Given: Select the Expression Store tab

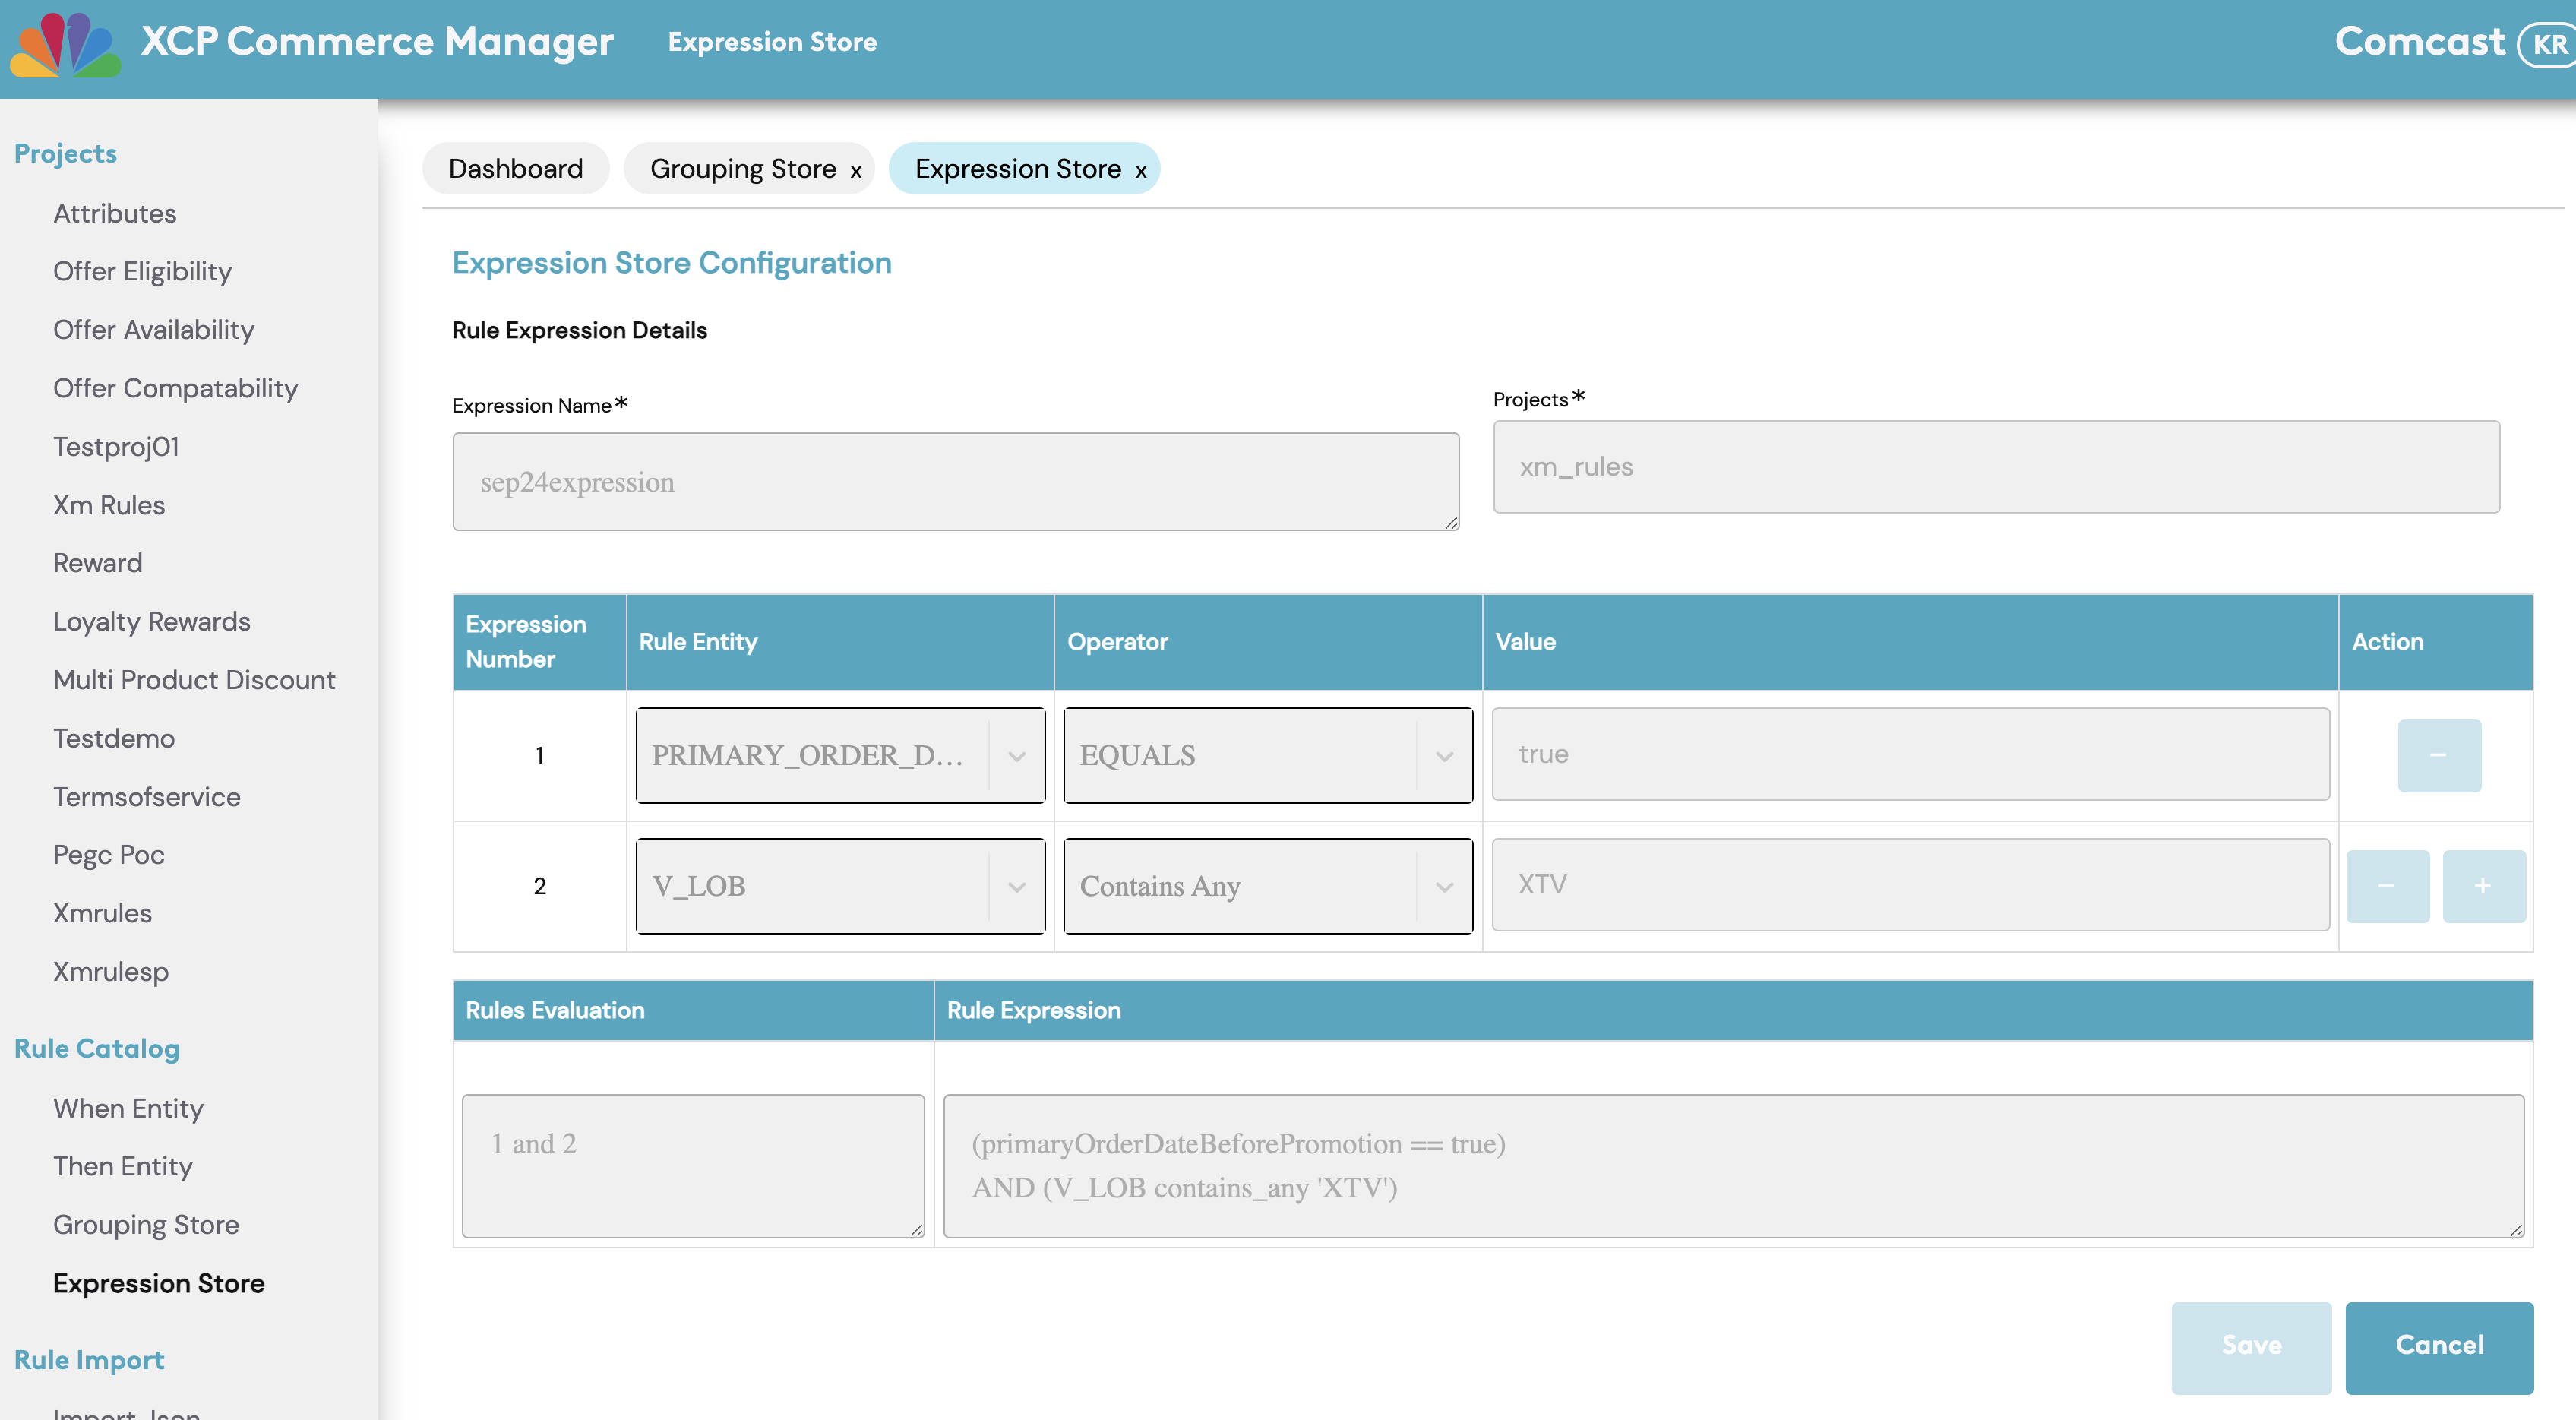Looking at the screenshot, I should [x=1018, y=168].
